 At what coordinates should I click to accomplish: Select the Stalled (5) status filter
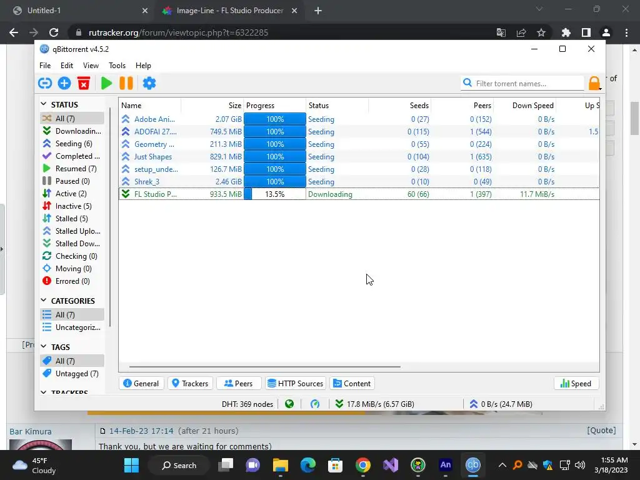72,219
